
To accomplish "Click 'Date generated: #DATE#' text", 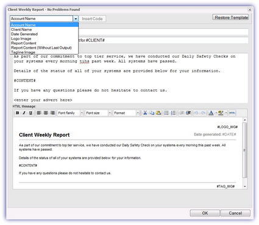I will point(215,134).
